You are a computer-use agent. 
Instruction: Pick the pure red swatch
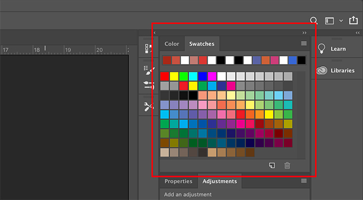click(x=165, y=76)
